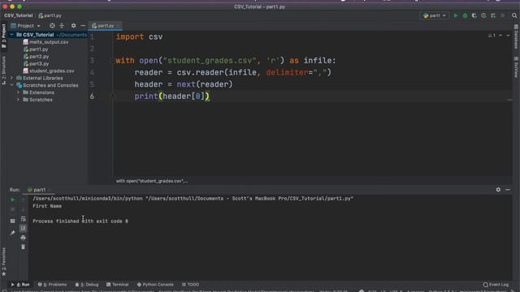Click the restore layout icon in Run panel
This screenshot has height=292, width=520.
(12, 221)
